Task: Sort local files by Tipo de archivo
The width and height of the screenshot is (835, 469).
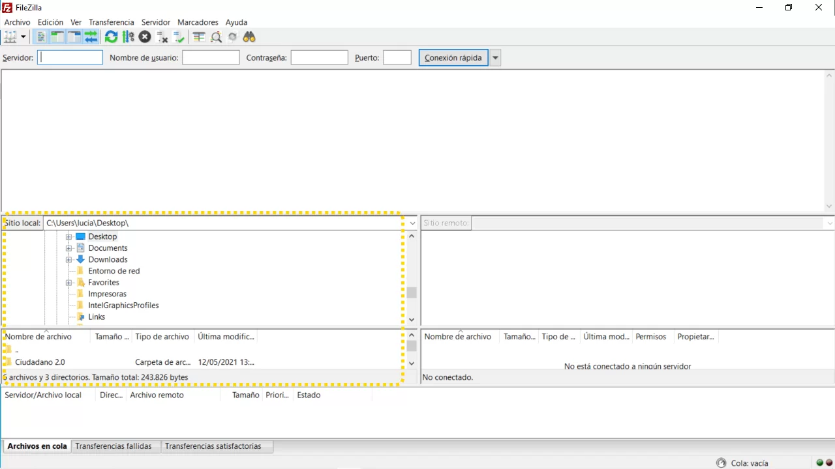Action: point(162,337)
